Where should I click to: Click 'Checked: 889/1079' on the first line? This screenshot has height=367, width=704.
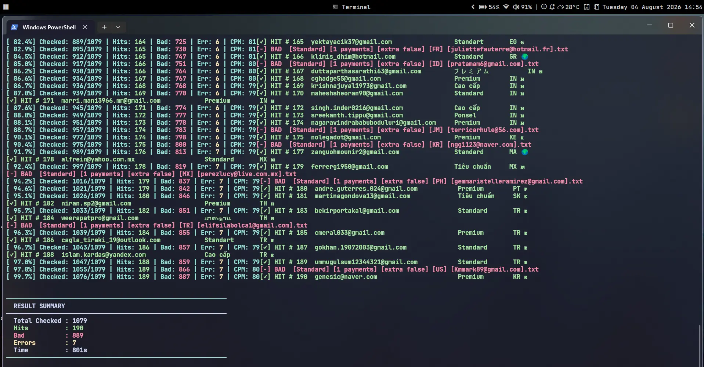pyautogui.click(x=71, y=42)
